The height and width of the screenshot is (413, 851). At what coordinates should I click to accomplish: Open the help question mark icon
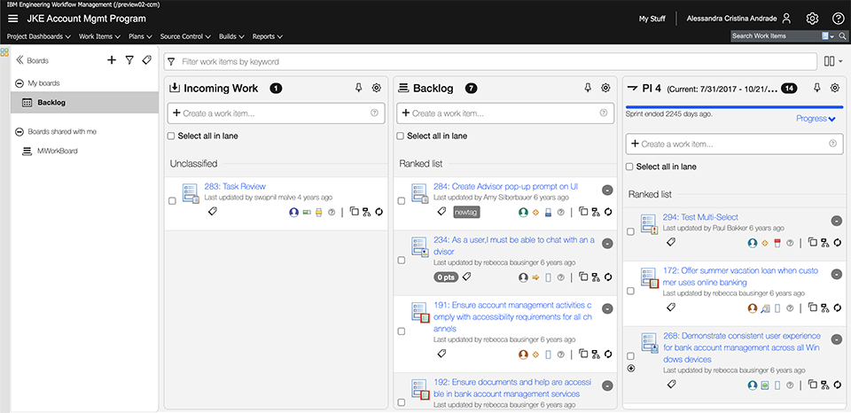click(x=838, y=19)
